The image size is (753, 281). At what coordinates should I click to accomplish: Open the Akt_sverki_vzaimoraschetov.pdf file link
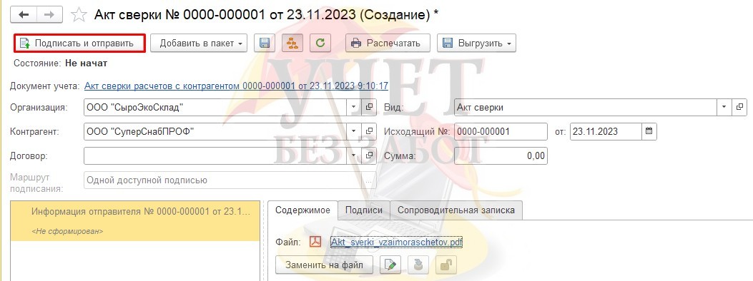click(396, 242)
